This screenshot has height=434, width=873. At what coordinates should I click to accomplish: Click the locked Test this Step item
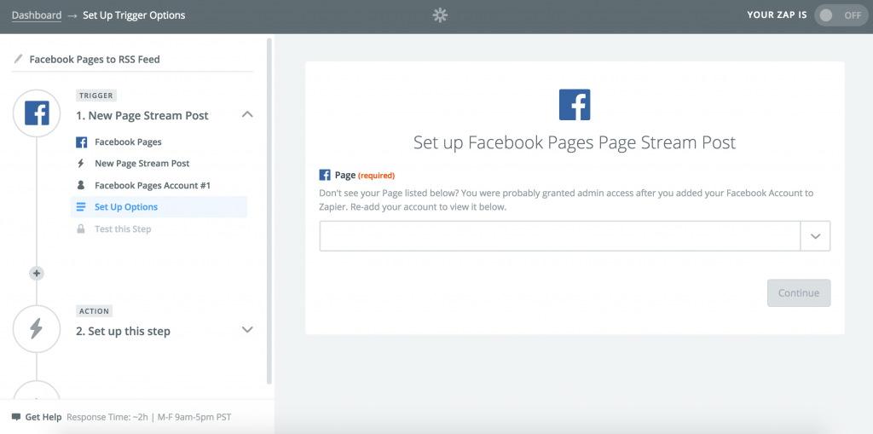[123, 229]
